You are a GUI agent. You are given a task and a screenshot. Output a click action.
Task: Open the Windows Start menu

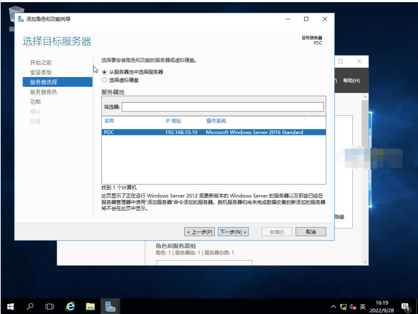click(x=10, y=307)
